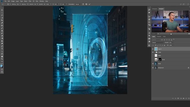This screenshot has height=107, width=190.
Task: Open the Filter menu
Action: pyautogui.click(x=30, y=1)
